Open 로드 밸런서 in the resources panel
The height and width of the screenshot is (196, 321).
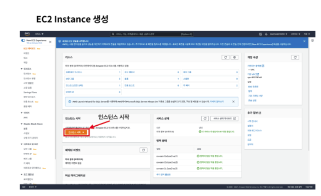pos(129,72)
